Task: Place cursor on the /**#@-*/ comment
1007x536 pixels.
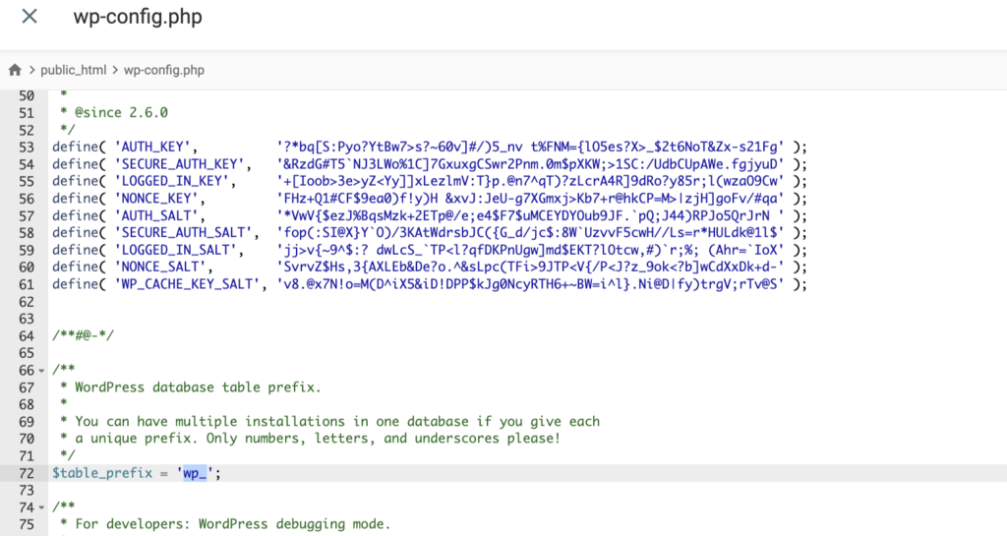Action: click(x=84, y=335)
